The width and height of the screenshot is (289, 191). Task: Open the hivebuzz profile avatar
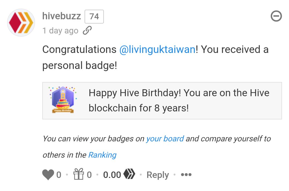pyautogui.click(x=21, y=22)
